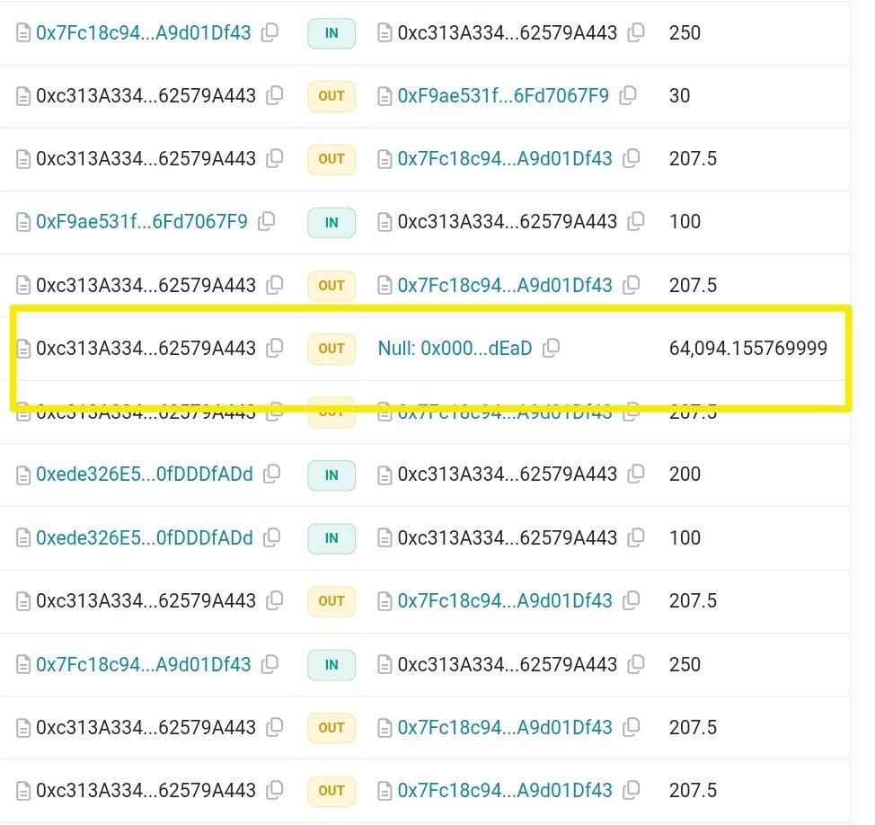Select recipient 0xc313A334...62579A443 in the 200 row
Image resolution: width=875 pixels, height=825 pixels.
(508, 475)
